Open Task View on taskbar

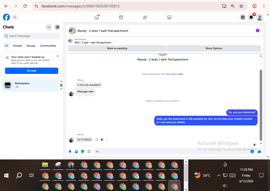[32, 175]
